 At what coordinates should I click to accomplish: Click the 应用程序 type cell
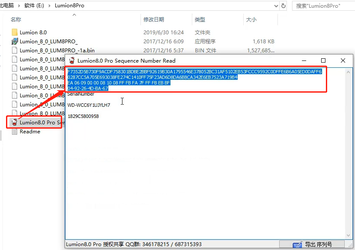tap(205, 42)
